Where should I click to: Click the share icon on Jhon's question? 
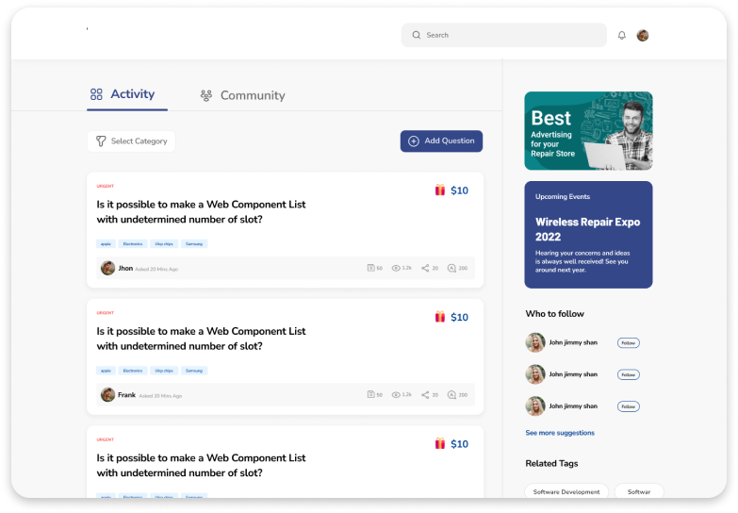pos(425,269)
